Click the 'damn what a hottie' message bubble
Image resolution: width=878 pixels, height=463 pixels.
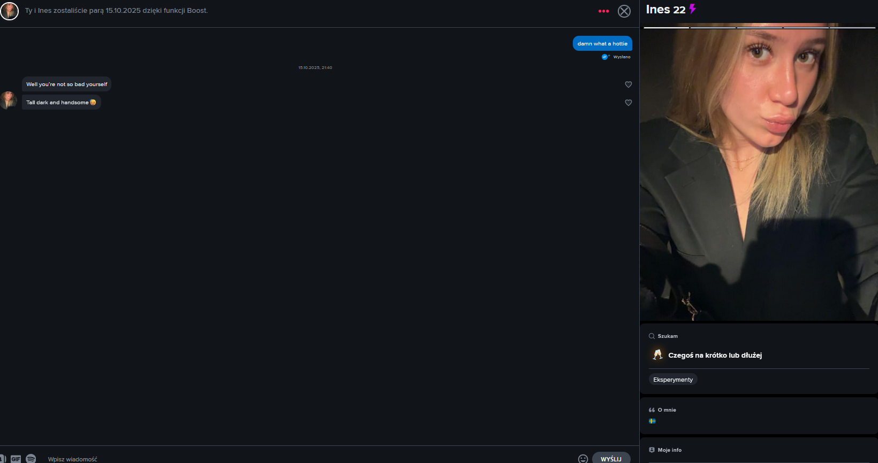pos(602,44)
